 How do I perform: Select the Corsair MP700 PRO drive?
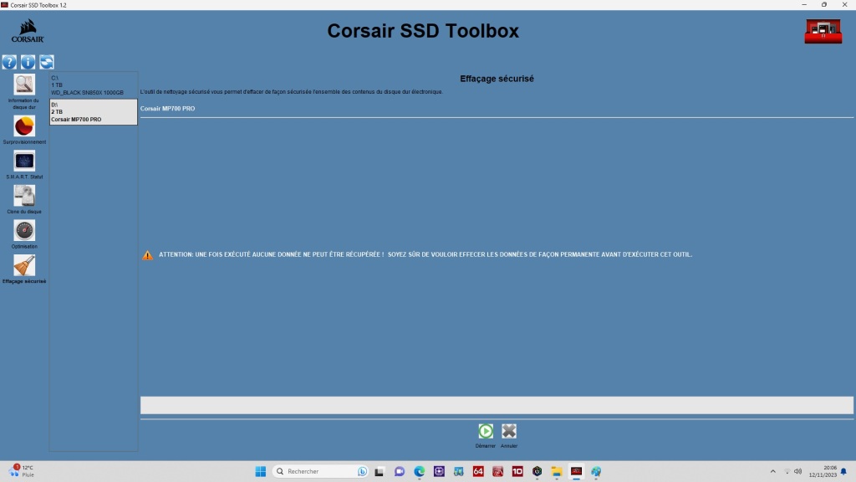pyautogui.click(x=92, y=111)
